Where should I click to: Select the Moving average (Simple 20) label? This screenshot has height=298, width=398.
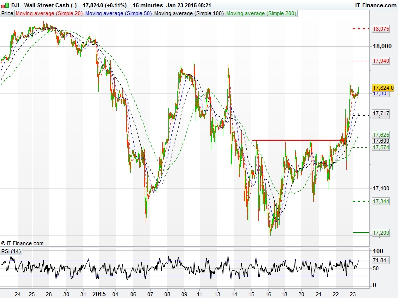(49, 14)
